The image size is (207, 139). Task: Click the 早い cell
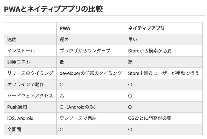pos(133,40)
